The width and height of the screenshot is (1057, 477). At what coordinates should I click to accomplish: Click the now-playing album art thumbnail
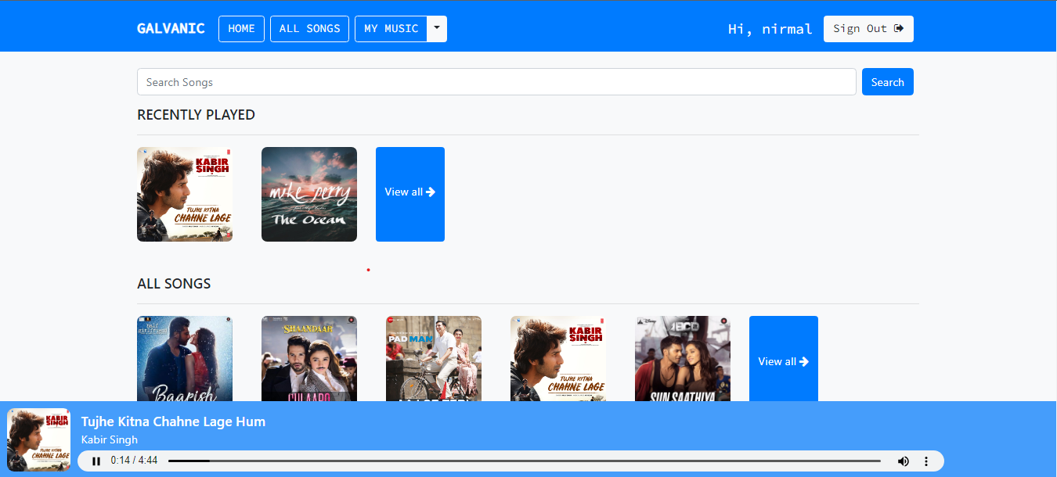click(39, 439)
